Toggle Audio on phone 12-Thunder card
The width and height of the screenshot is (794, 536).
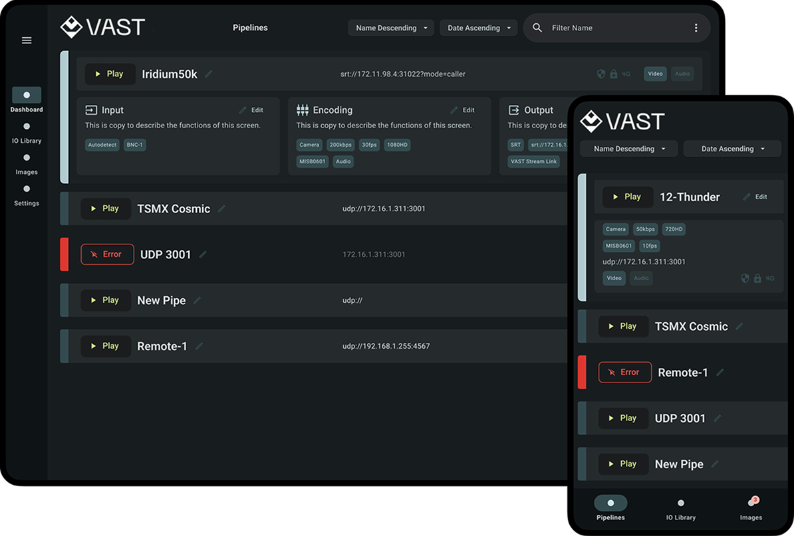click(x=641, y=278)
